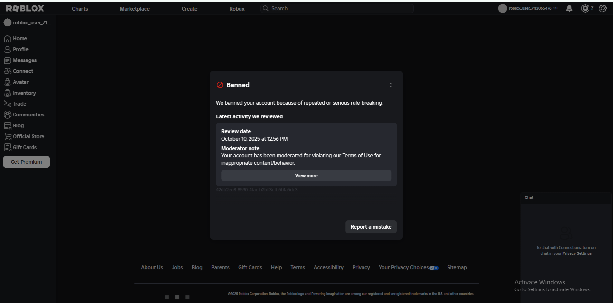Open the Sitemap footer link
This screenshot has height=303, width=613.
coord(457,268)
